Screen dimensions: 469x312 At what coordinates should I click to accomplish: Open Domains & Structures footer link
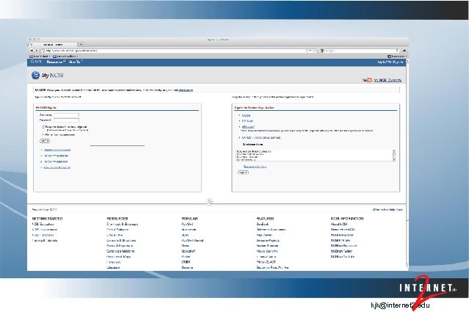click(x=121, y=241)
